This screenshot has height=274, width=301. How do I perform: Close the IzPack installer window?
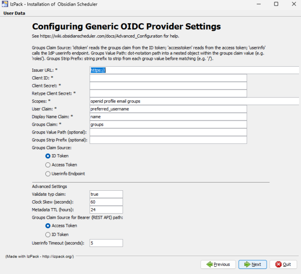point(294,4)
